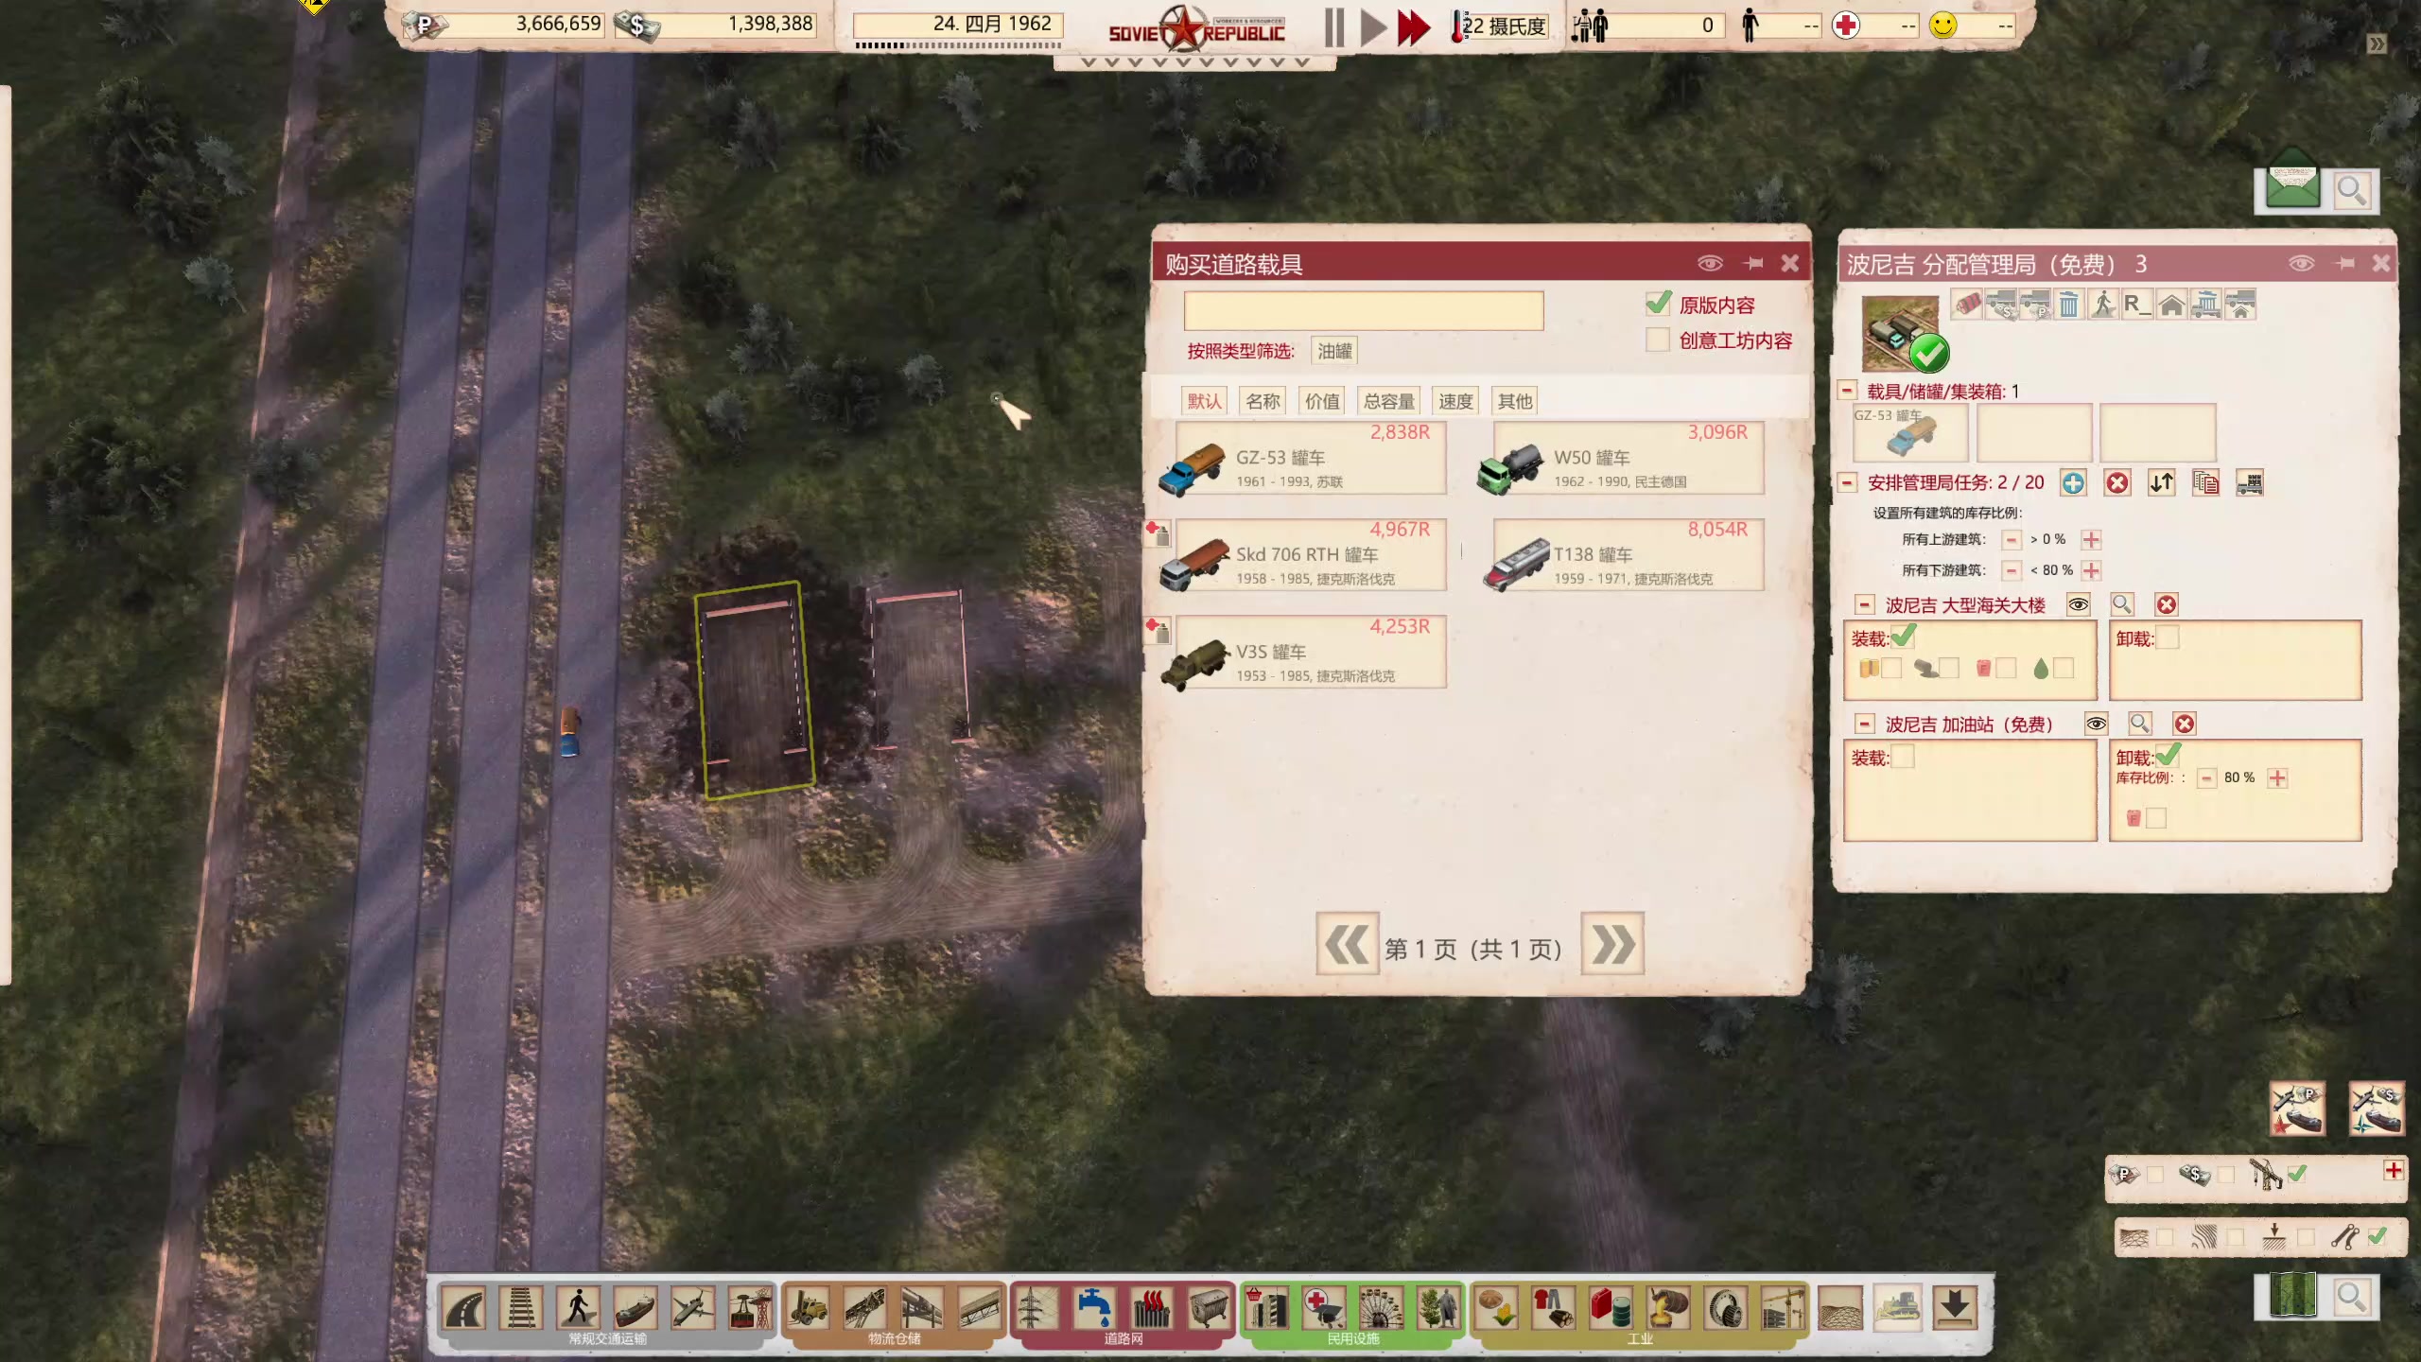The image size is (2421, 1362).
Task: Open the footpath pedestrian tool icon
Action: tap(578, 1308)
